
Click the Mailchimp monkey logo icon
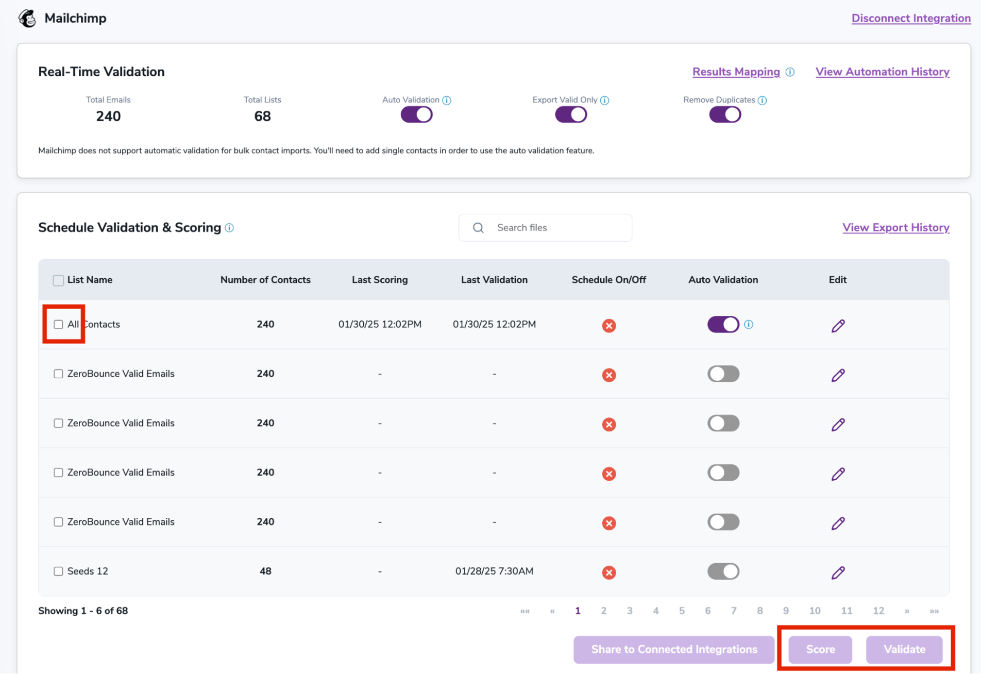click(x=27, y=19)
